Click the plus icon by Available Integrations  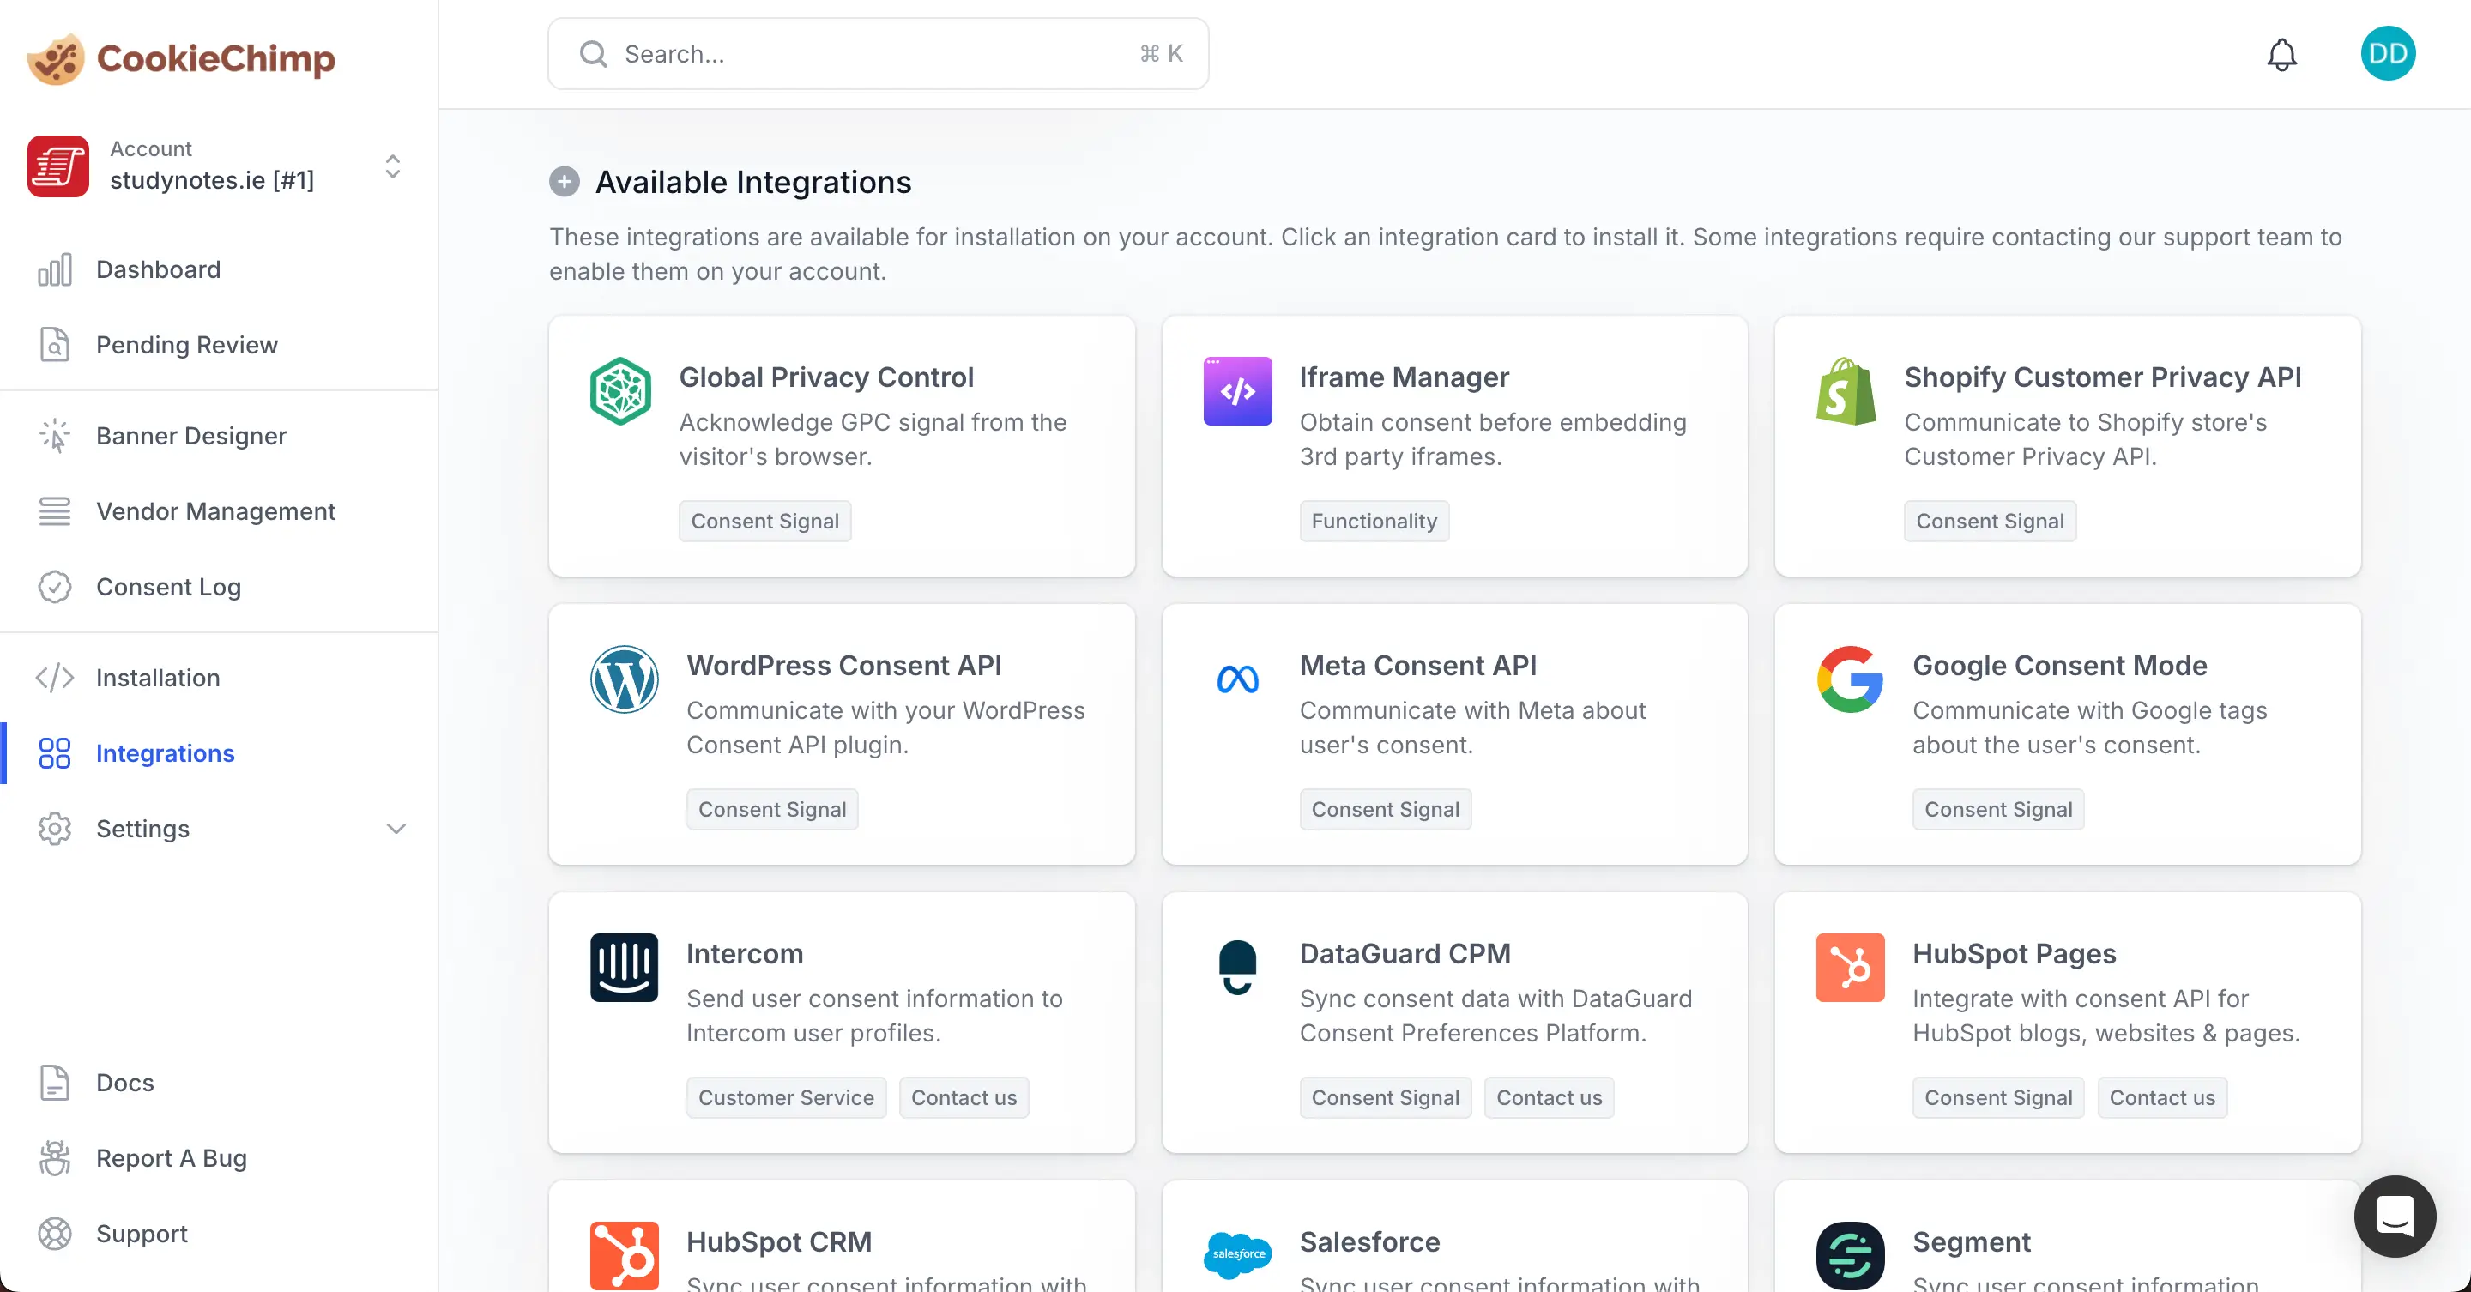(564, 181)
